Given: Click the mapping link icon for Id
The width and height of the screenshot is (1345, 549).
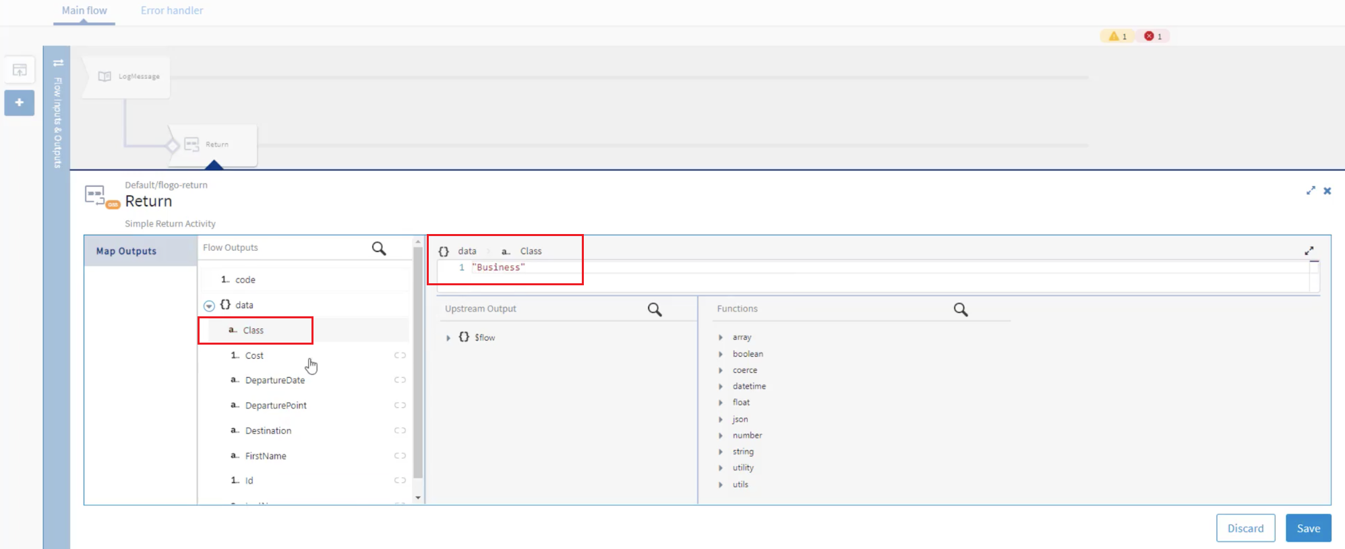Looking at the screenshot, I should (x=400, y=481).
